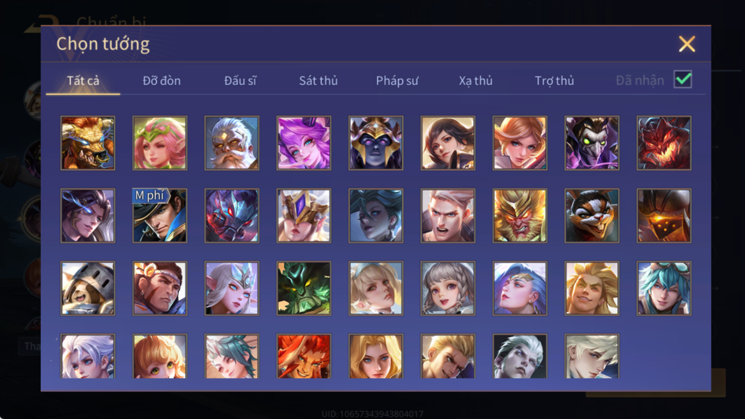Select the green glowing-eyed forest monster hero

304,289
